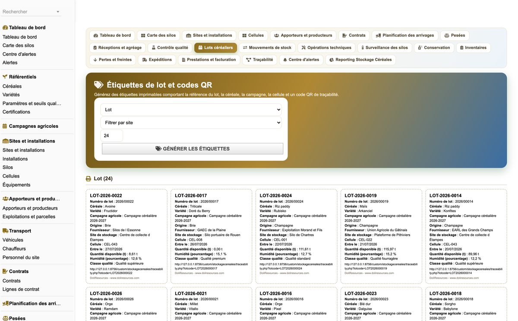Open the Centre d'alertes tab
This screenshot has width=518, height=321.
point(301,60)
